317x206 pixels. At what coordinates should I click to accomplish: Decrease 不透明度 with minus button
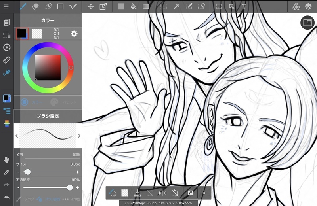point(18,188)
